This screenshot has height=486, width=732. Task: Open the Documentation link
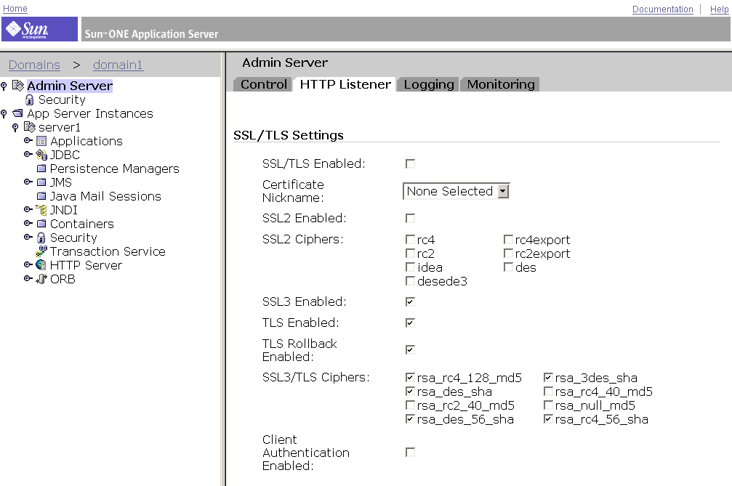pos(662,9)
